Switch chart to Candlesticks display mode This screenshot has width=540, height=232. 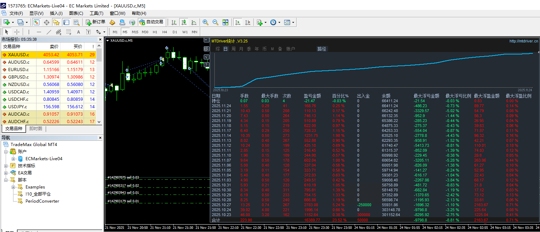point(184,22)
